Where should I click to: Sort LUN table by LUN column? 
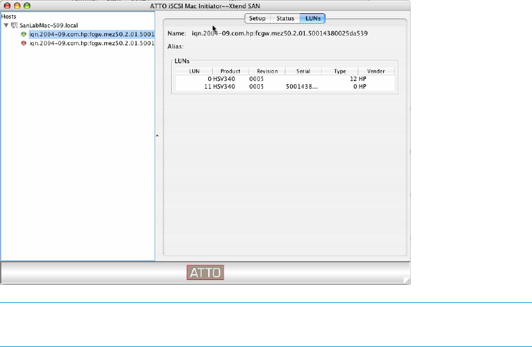coord(194,71)
